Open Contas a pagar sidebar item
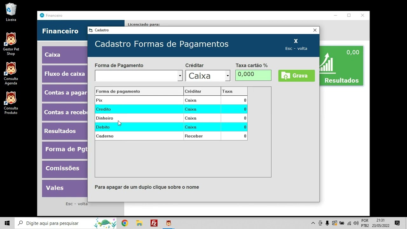 pos(65,93)
